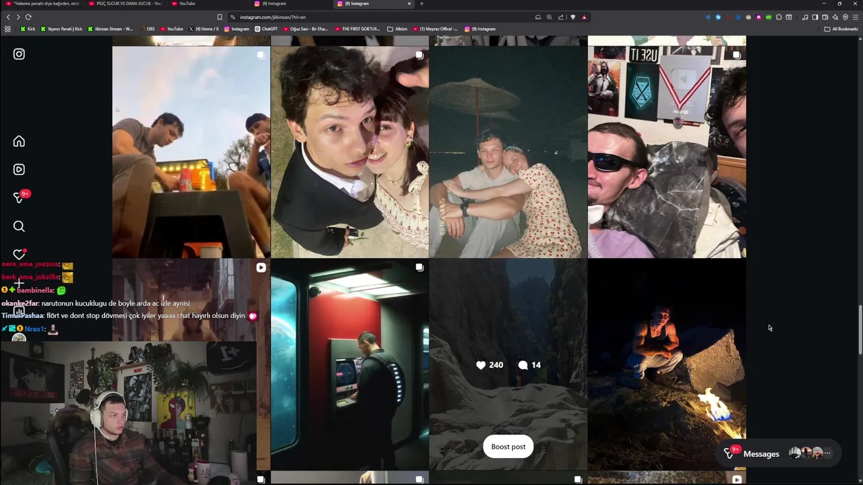Open Instagram search from the sidebar
863x485 pixels.
coord(19,226)
